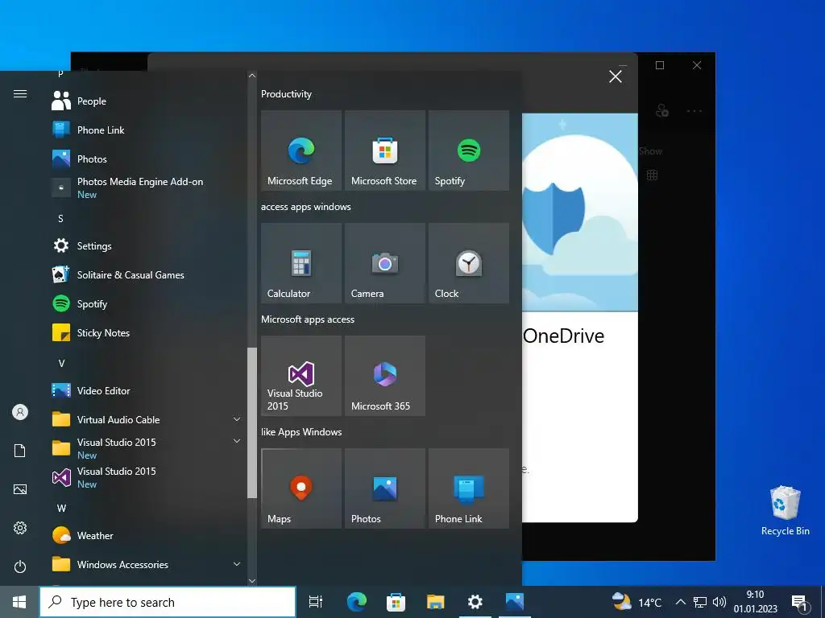
Task: Show hidden icons in system tray
Action: pos(680,602)
